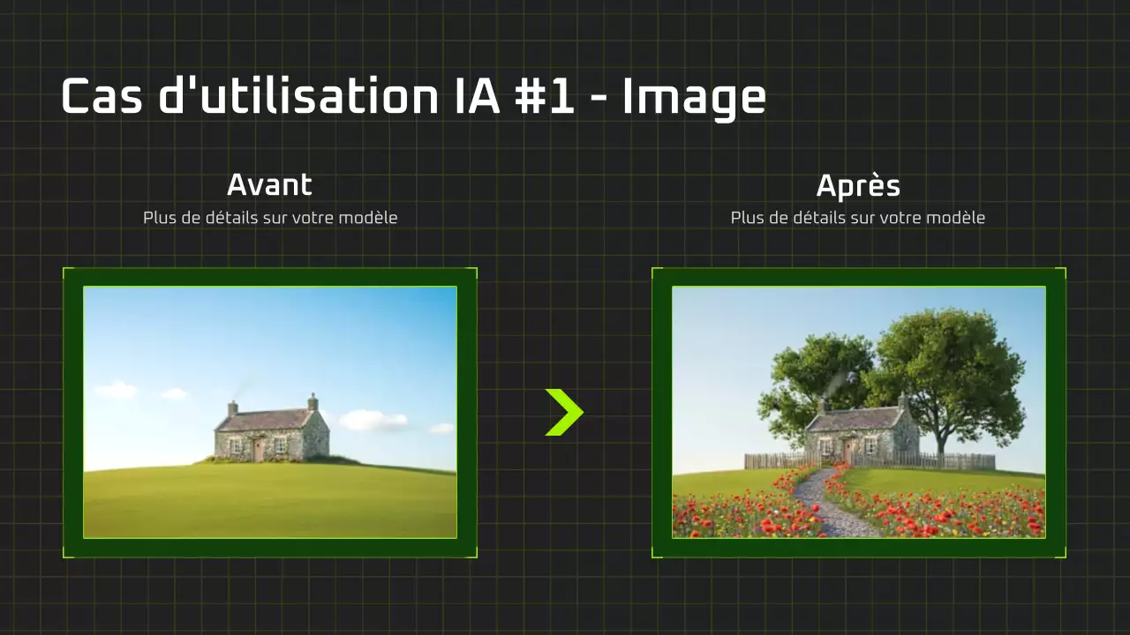Image resolution: width=1130 pixels, height=635 pixels.
Task: Click the green chevron arrow between images
Action: (x=565, y=411)
